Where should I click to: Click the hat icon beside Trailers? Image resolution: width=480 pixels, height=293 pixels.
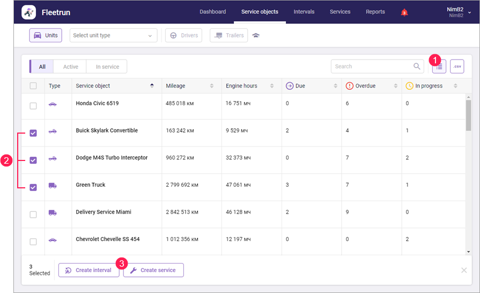tap(256, 36)
